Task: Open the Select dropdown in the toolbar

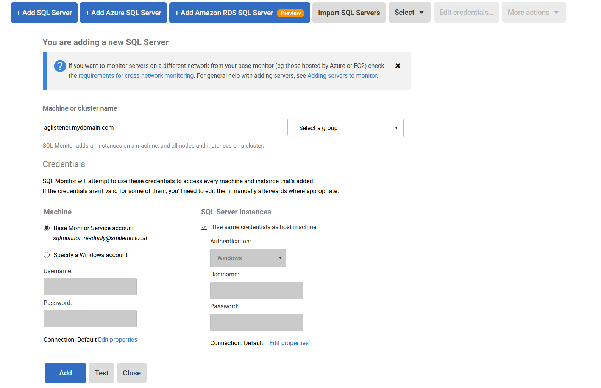Action: 409,13
